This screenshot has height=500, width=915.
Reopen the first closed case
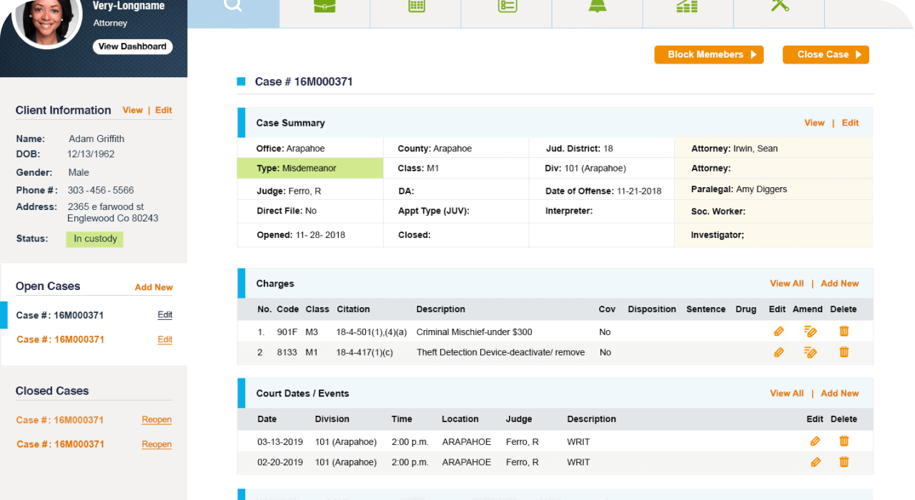pyautogui.click(x=157, y=419)
